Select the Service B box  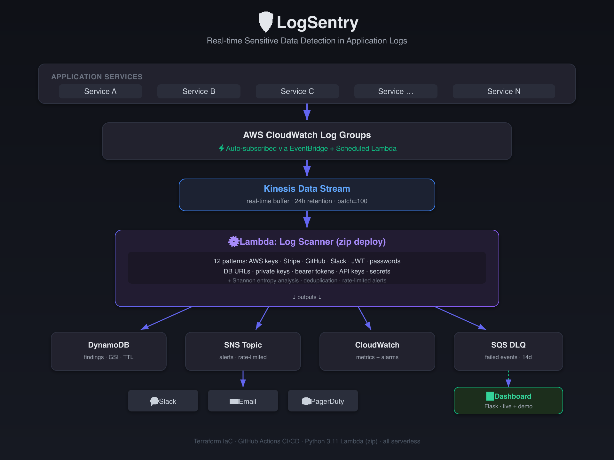[x=199, y=91]
